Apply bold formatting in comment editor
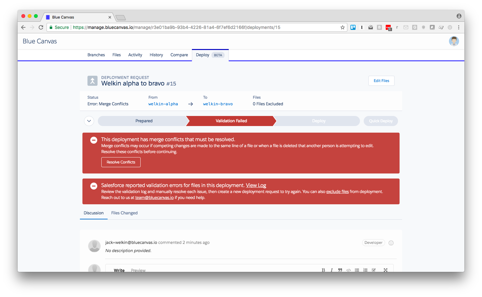Image resolution: width=482 pixels, height=297 pixels. [323, 270]
